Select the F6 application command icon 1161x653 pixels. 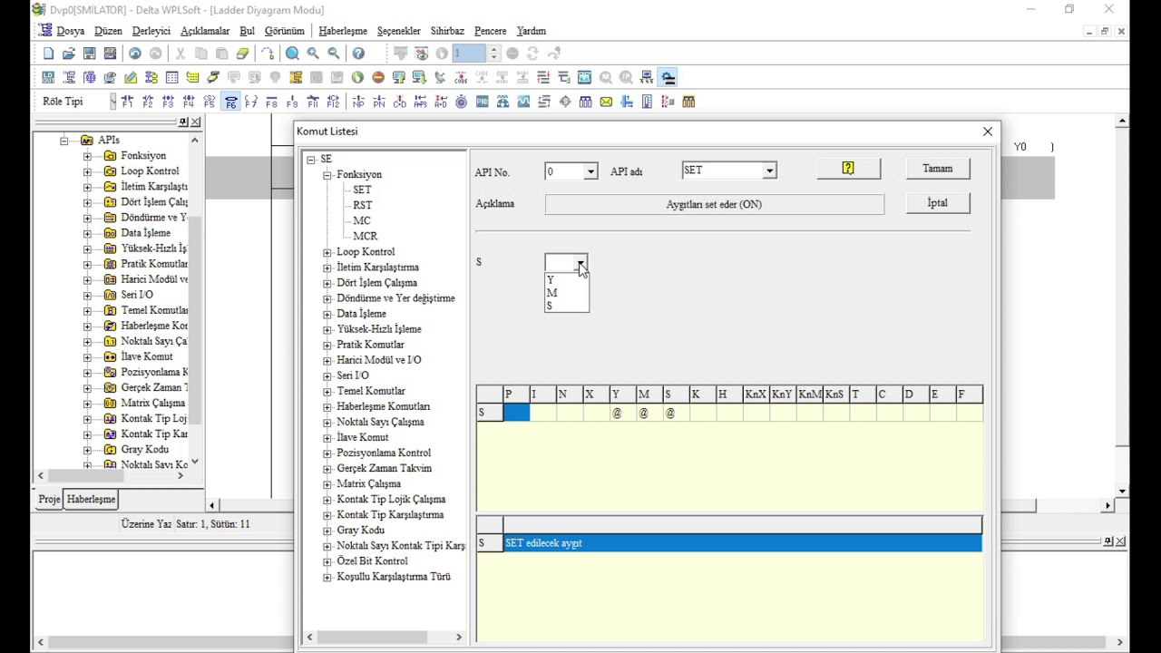click(x=230, y=102)
